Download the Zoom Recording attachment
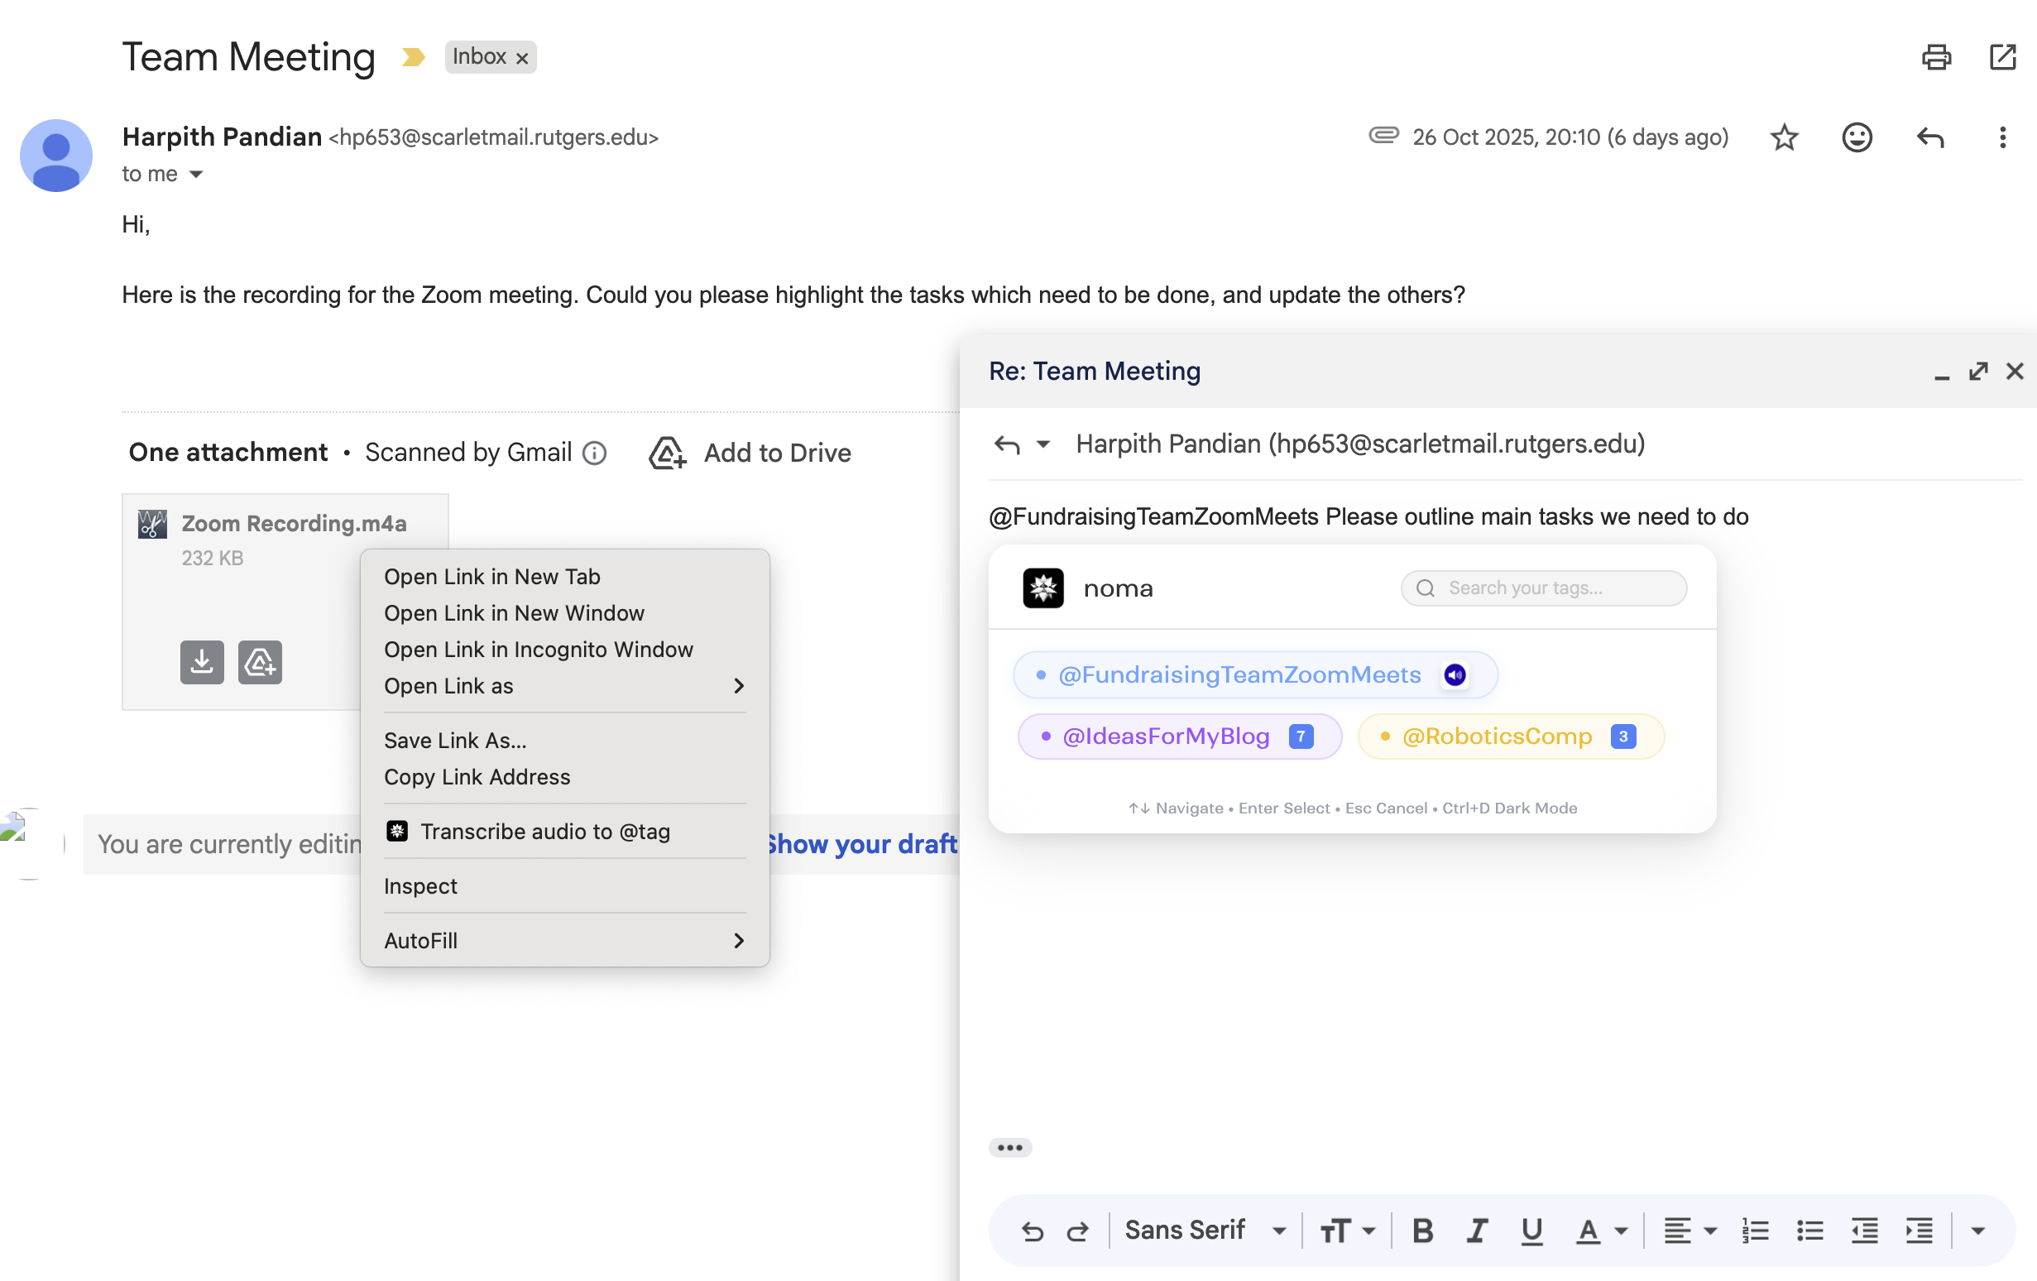The width and height of the screenshot is (2037, 1281). pos(201,662)
